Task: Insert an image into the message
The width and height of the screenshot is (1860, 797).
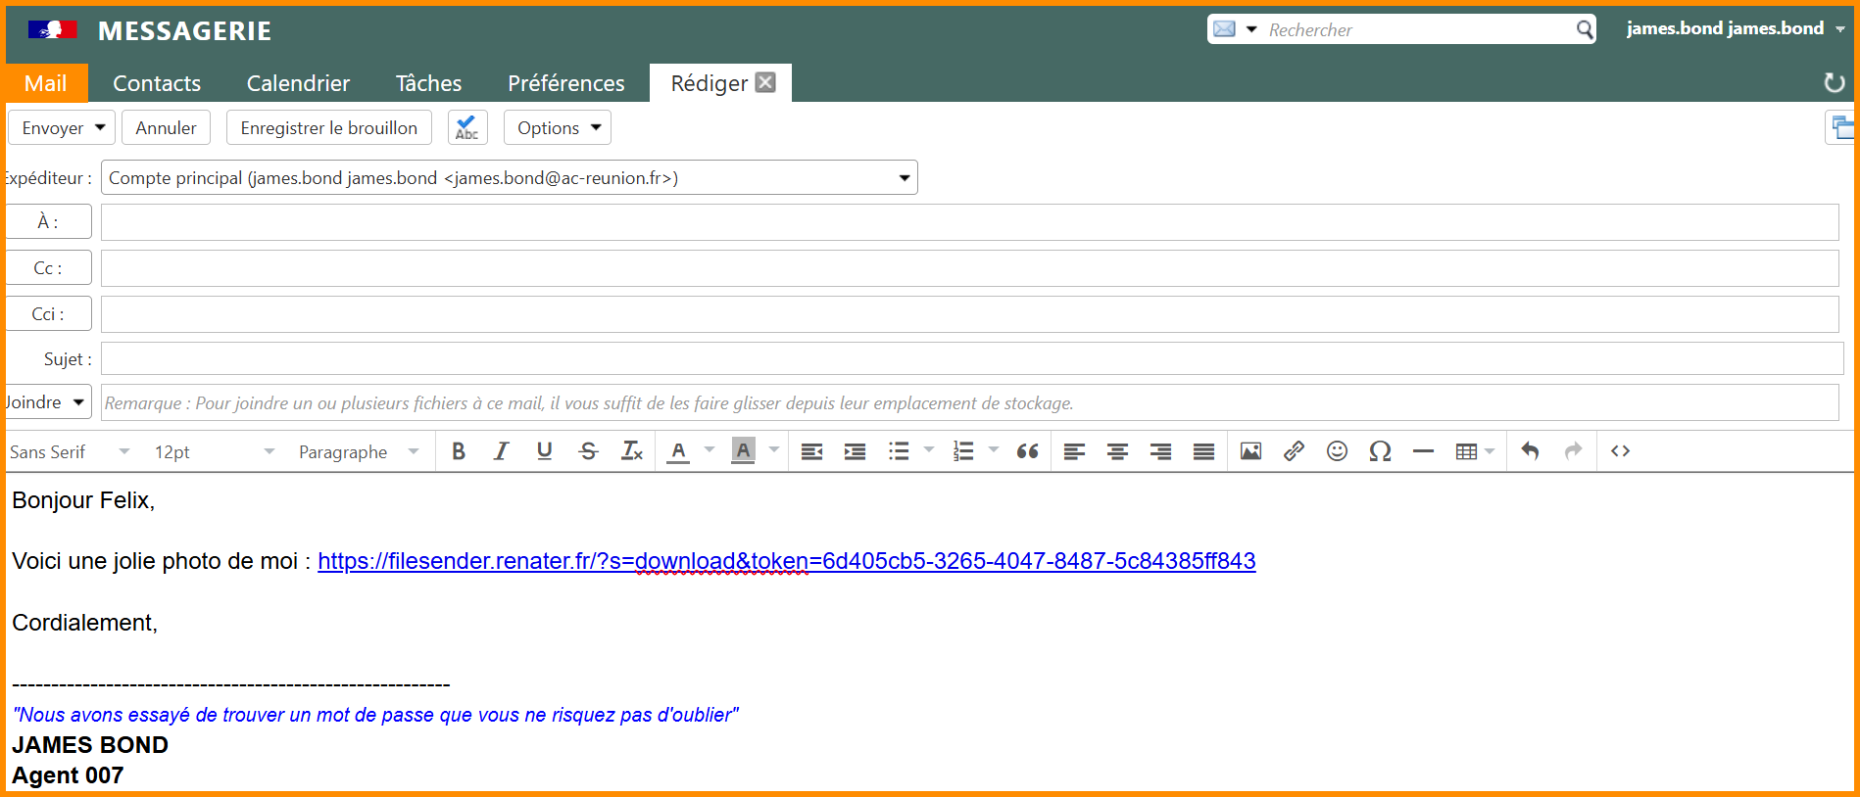Action: [1250, 451]
